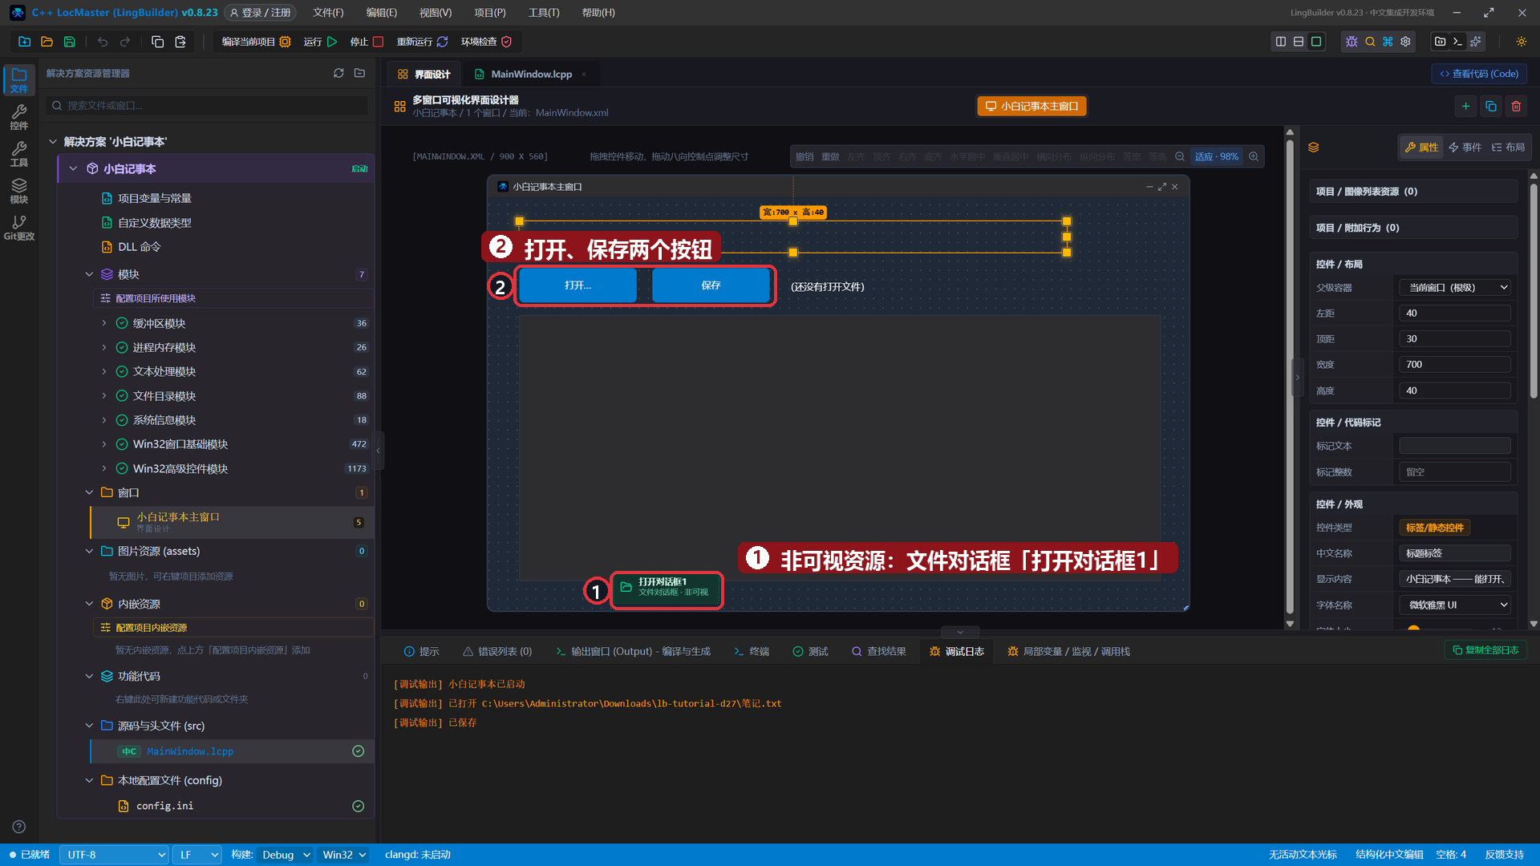The height and width of the screenshot is (866, 1540).
Task: Open the Git更改 sidebar panel
Action: [19, 228]
